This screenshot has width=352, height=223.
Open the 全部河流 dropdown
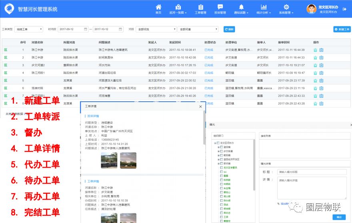(x=156, y=29)
